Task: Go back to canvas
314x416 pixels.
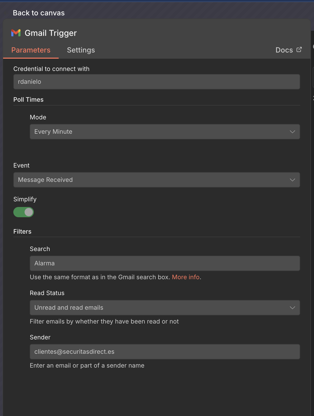Action: click(x=39, y=13)
